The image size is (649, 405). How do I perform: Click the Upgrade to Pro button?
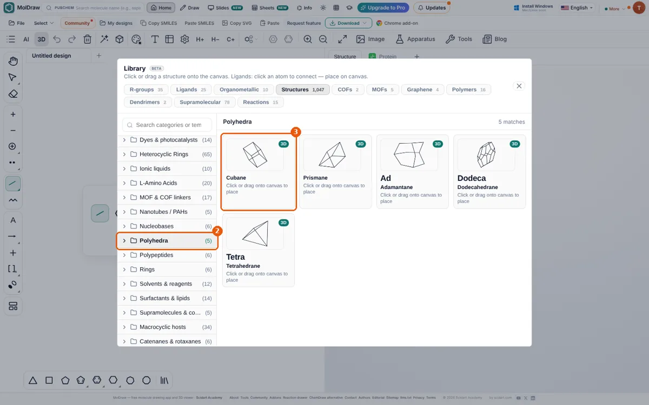click(x=383, y=8)
